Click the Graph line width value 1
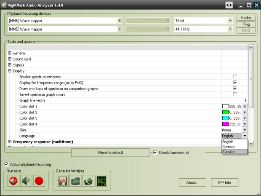Viewport: 261px width, 196px height. (x=245, y=100)
